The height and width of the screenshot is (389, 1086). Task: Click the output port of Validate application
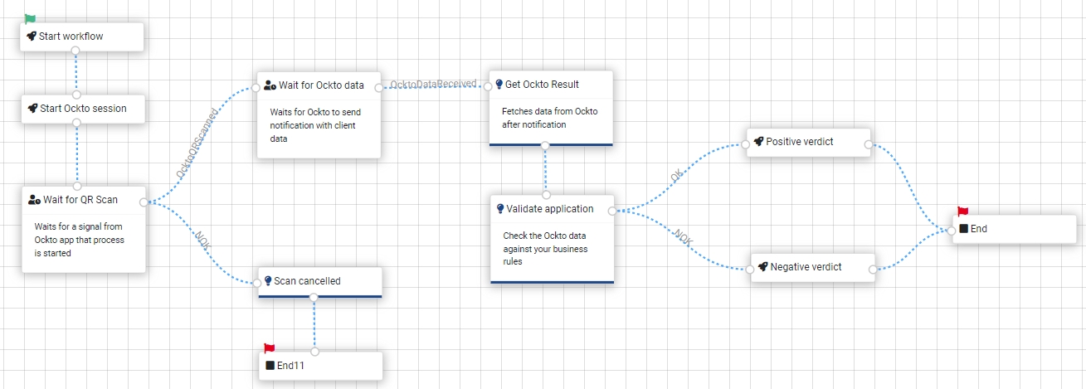pos(612,211)
